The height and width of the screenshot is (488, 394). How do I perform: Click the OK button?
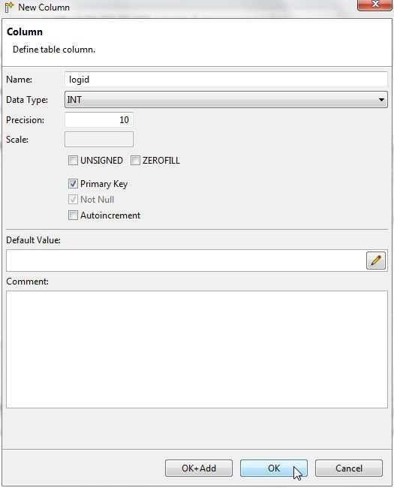tap(274, 468)
